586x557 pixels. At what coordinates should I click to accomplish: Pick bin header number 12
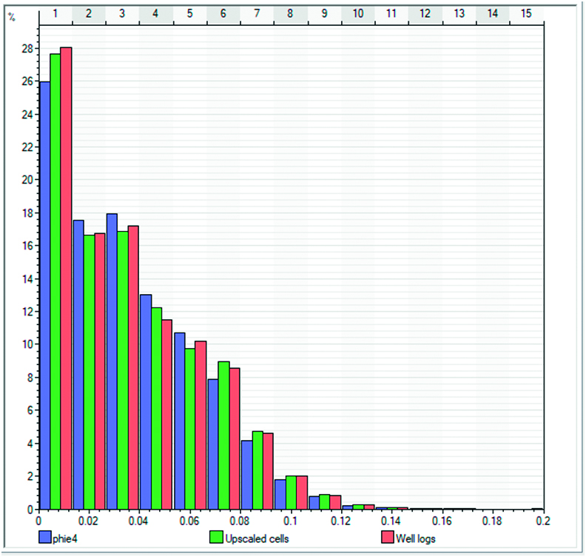[425, 13]
